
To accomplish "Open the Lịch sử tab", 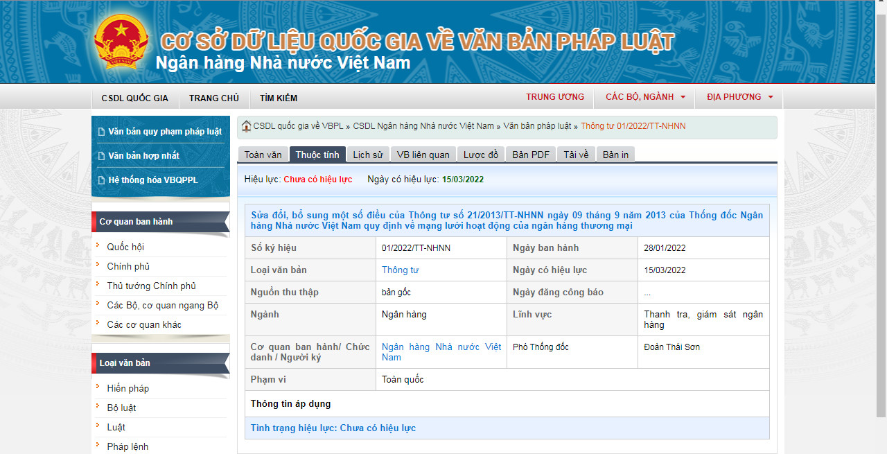I will click(368, 155).
